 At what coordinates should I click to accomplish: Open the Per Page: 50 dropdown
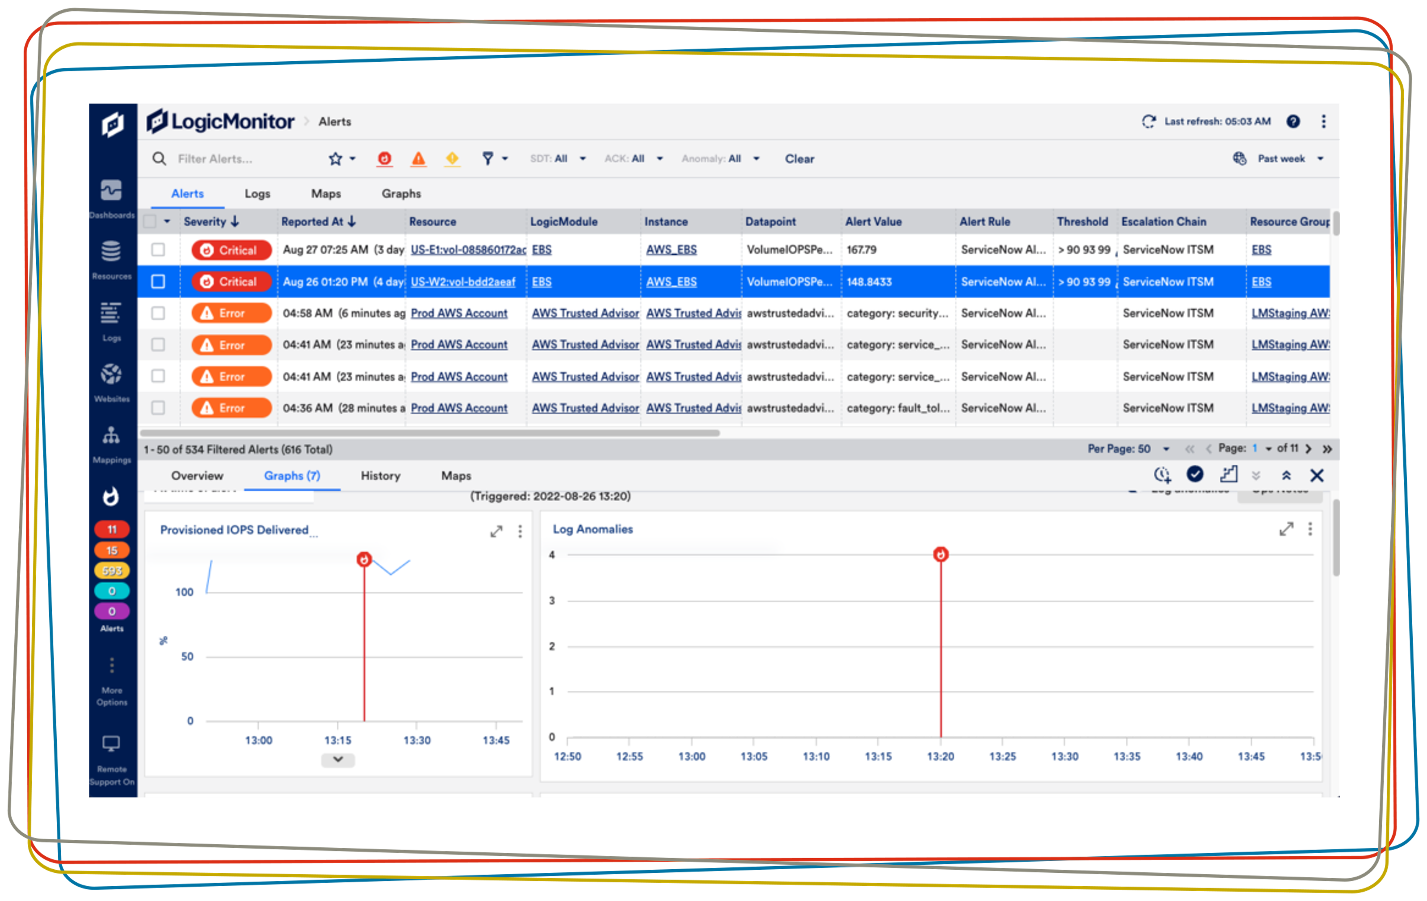[x=1129, y=449]
